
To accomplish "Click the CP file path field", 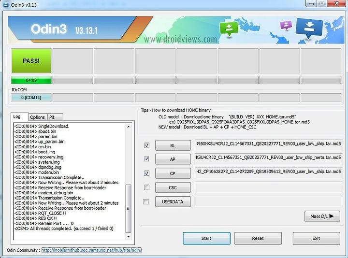I will point(269,173).
